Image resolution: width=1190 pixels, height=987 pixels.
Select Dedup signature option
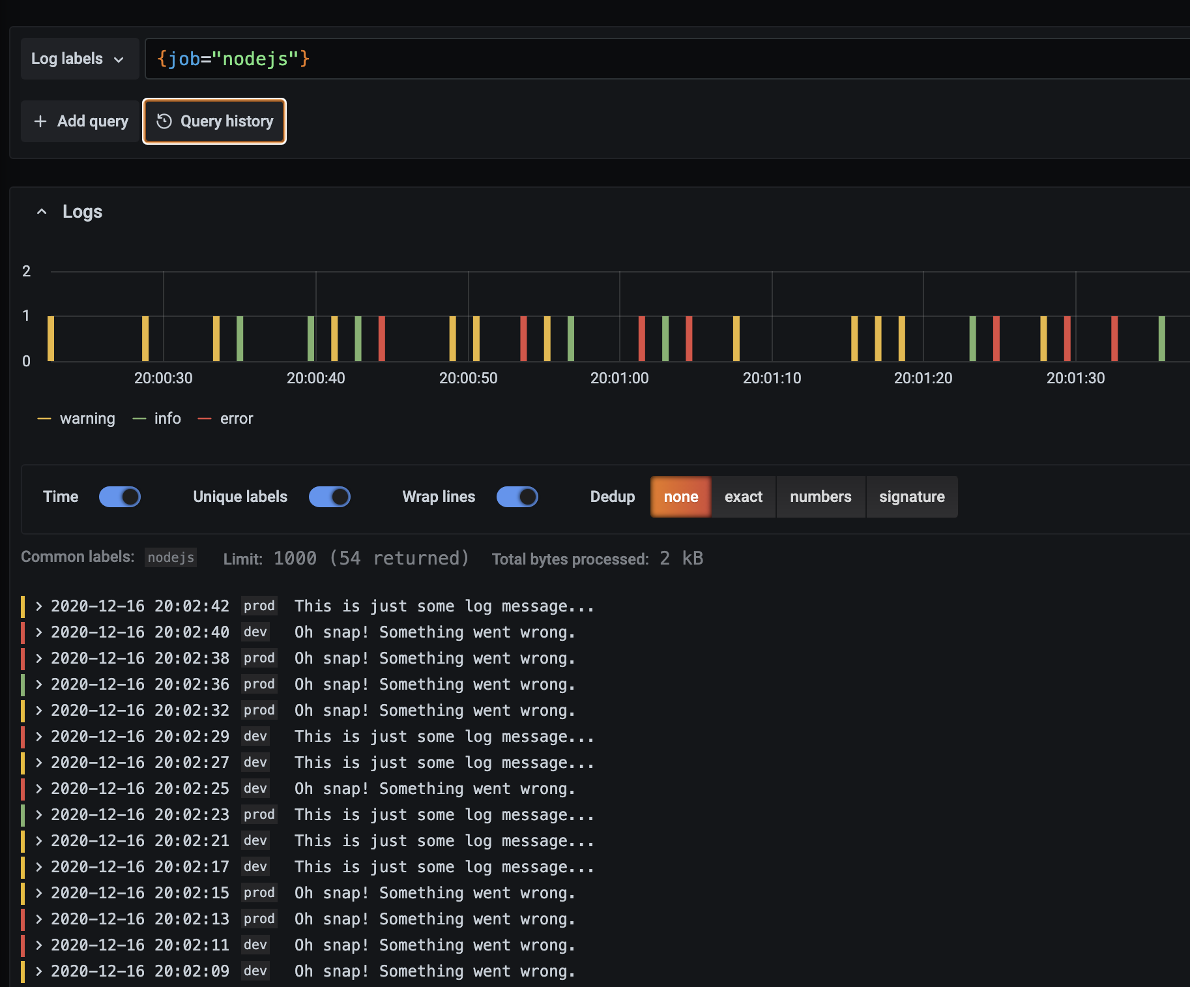tap(912, 497)
